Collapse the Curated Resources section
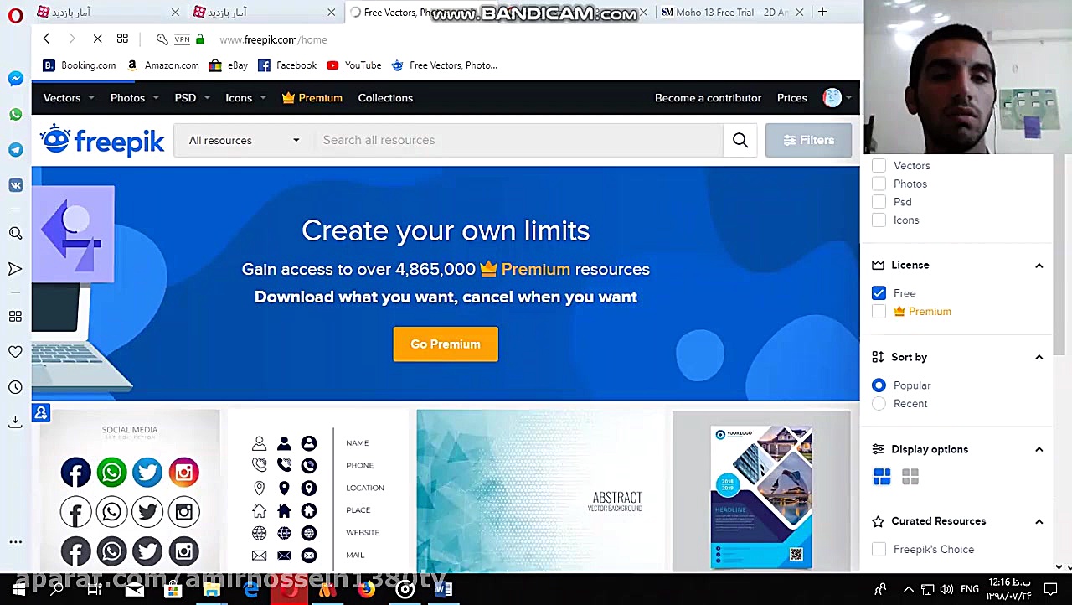The image size is (1072, 605). 1038,522
